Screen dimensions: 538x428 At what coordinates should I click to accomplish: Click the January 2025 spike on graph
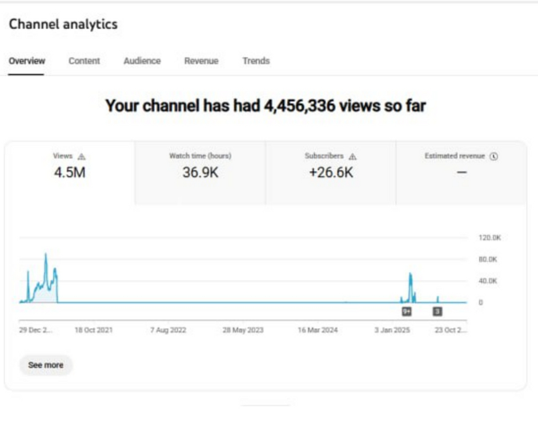[410, 276]
